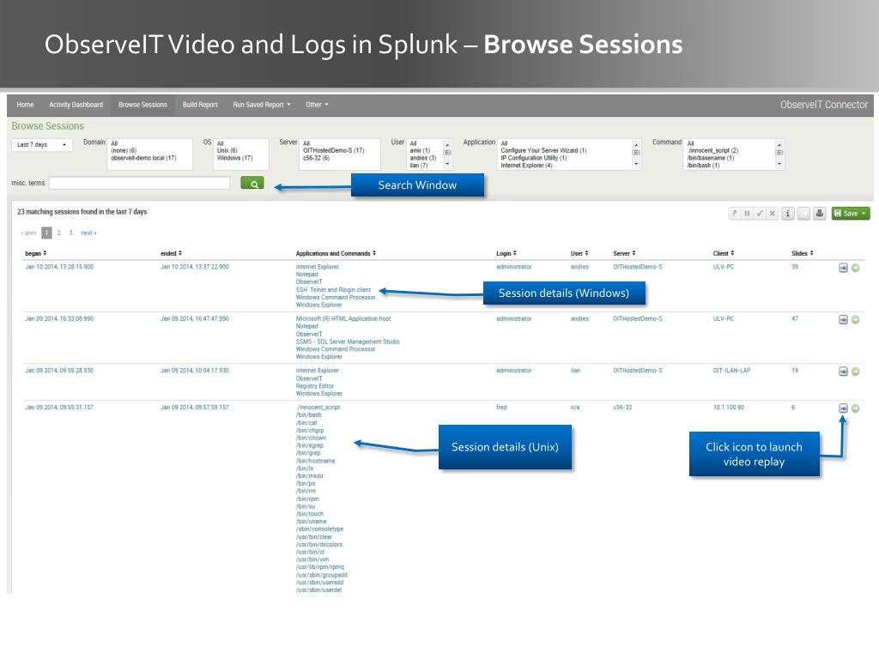
Task: Select observeit-demo.local (17) in Domain filter
Action: [143, 158]
